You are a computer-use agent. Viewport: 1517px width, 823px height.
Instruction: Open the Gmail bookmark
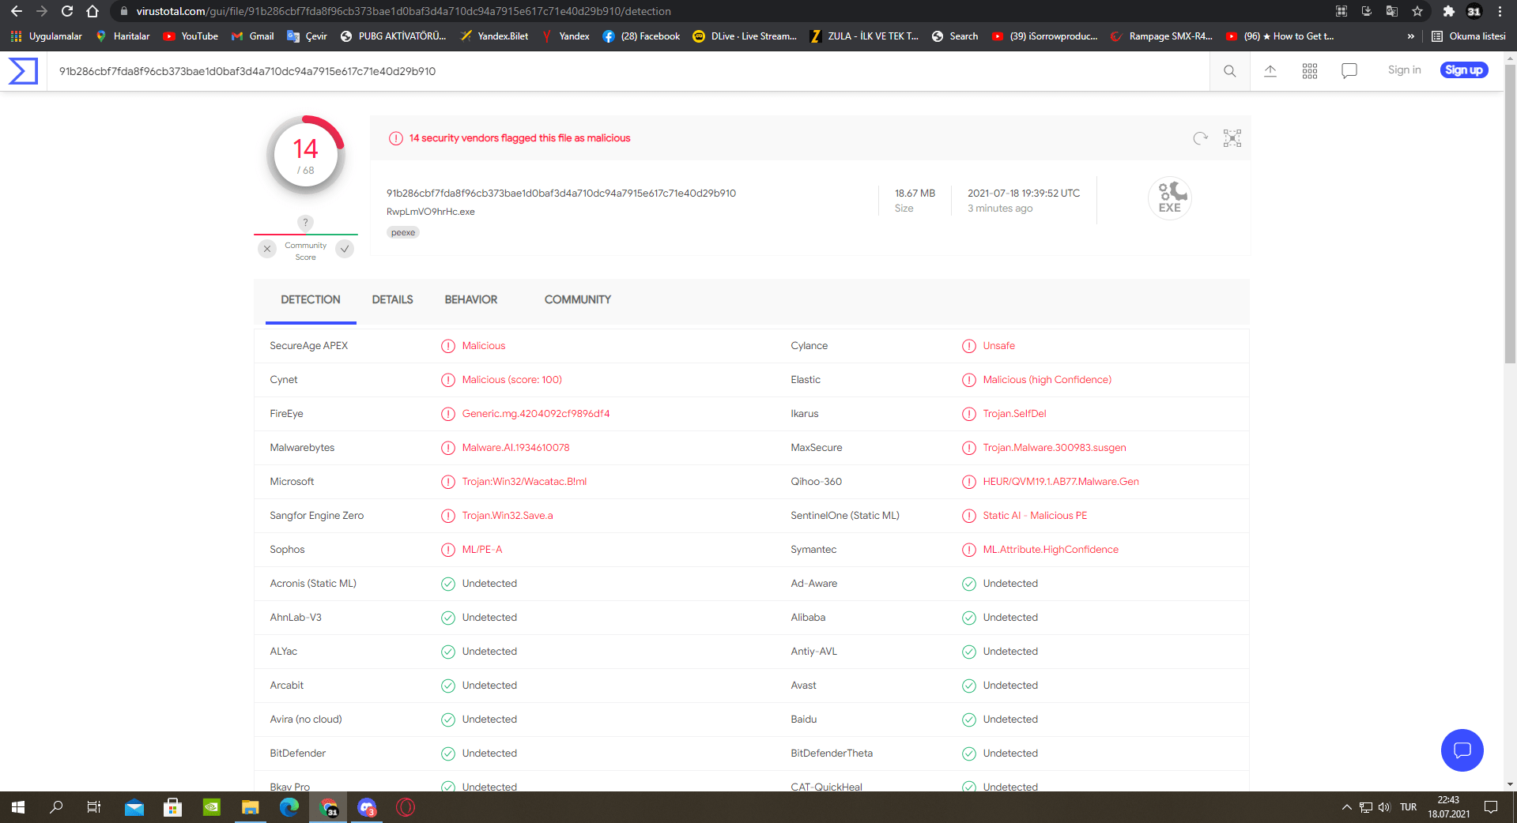point(252,36)
